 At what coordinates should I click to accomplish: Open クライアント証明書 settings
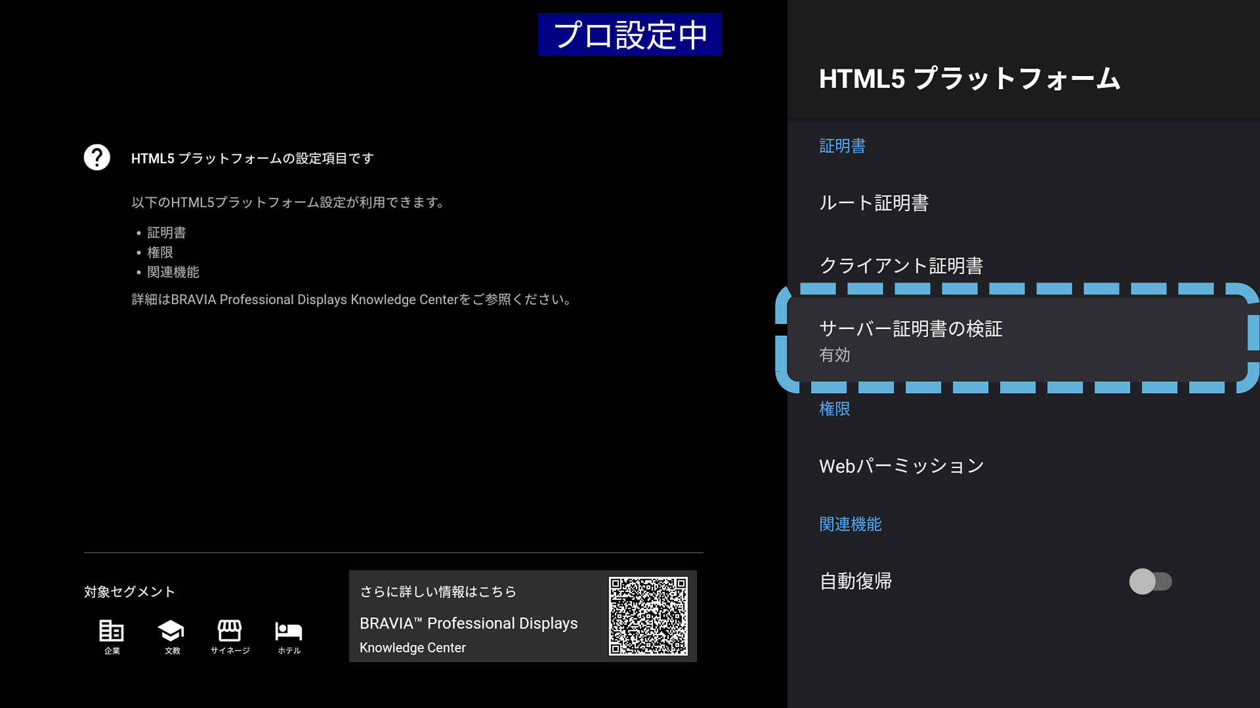pyautogui.click(x=901, y=265)
